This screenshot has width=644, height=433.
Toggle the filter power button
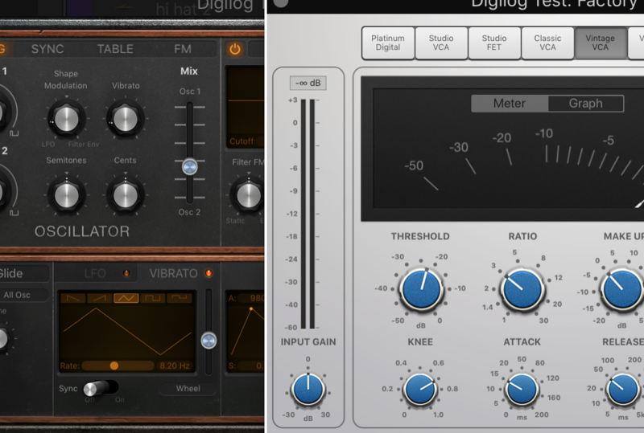click(235, 49)
